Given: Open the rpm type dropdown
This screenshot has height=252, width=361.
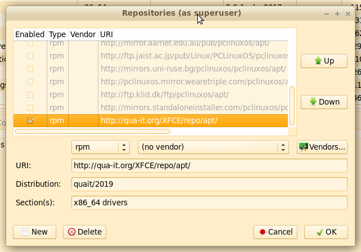Looking at the screenshot, I should click(x=101, y=147).
